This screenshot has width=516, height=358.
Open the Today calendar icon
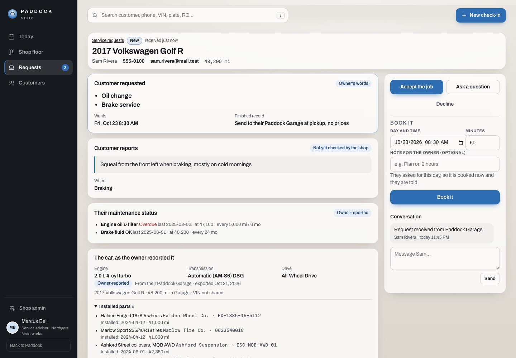click(x=11, y=37)
